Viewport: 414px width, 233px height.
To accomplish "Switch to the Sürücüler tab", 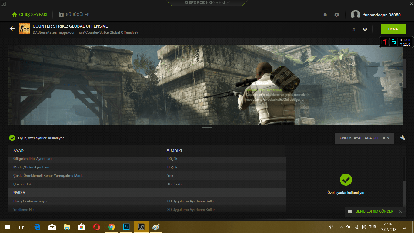I will click(74, 15).
